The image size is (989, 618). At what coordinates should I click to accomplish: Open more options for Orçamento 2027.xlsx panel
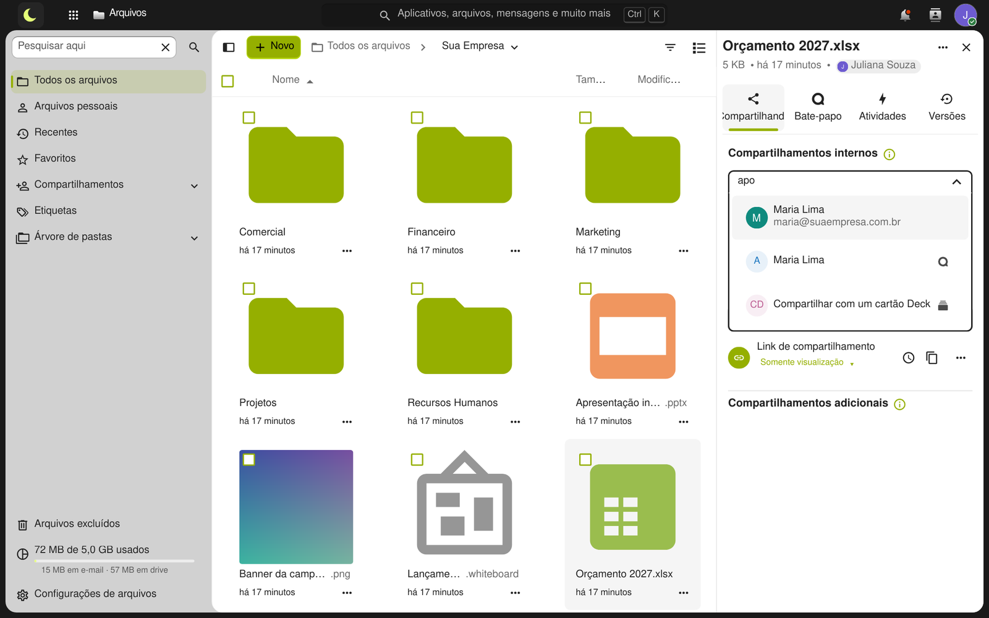coord(943,48)
